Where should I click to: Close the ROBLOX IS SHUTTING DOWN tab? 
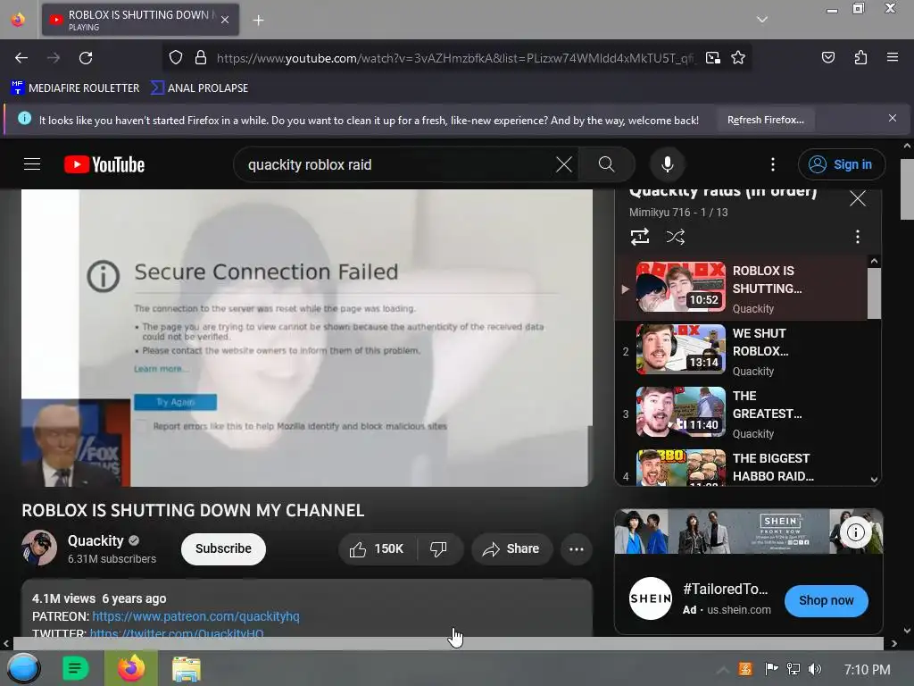coord(225,20)
